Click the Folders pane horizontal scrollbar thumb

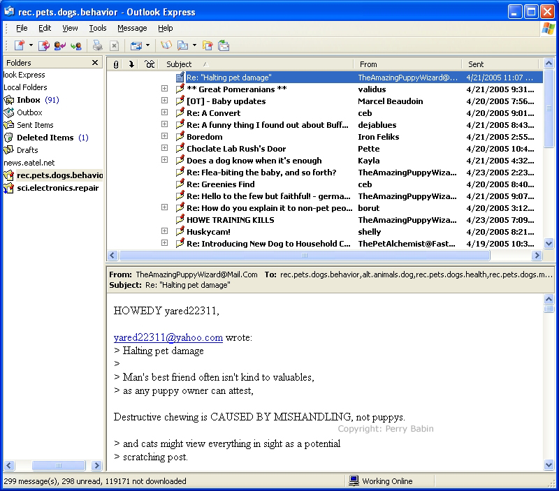tap(59, 465)
